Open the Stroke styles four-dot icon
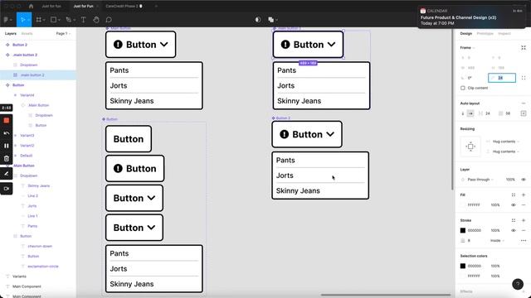The height and width of the screenshot is (298, 531). pos(514,220)
